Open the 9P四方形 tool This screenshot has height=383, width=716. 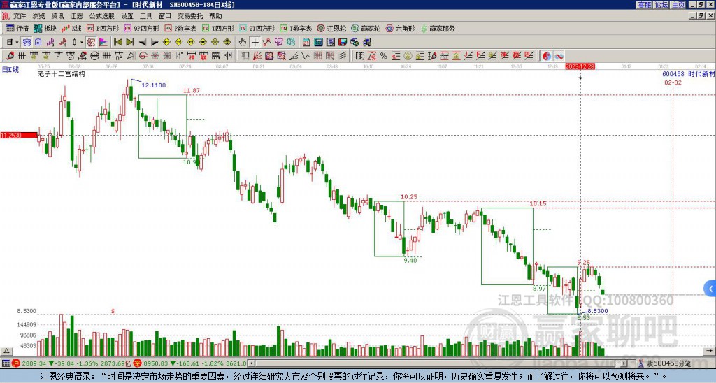pos(141,28)
